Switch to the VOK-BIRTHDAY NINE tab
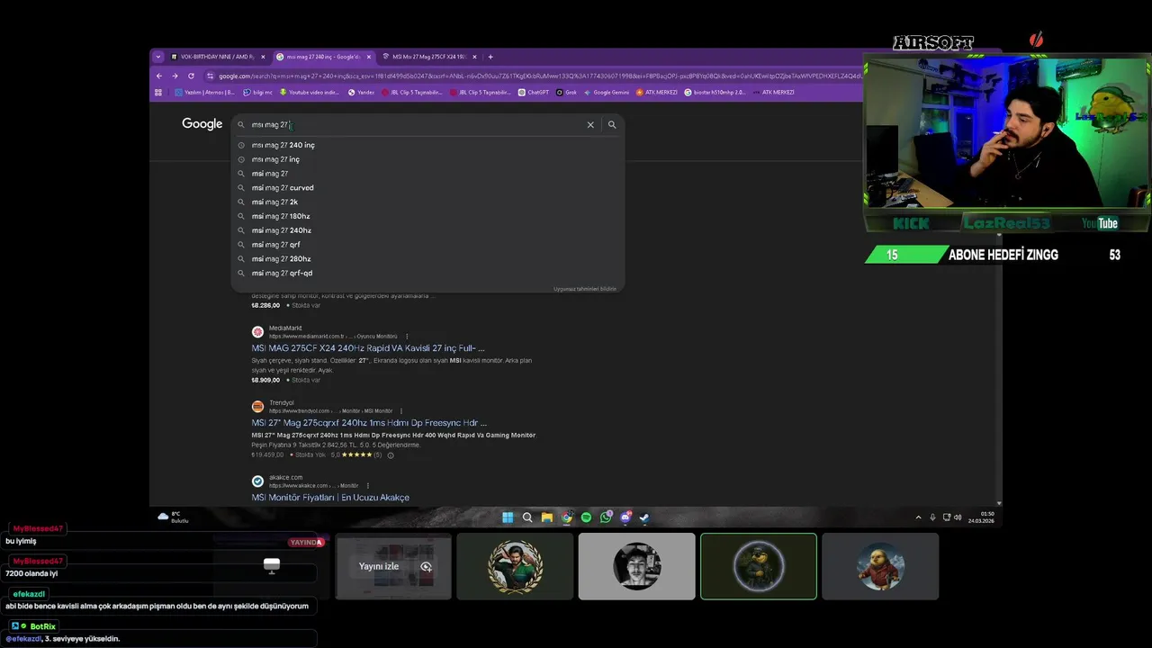The width and height of the screenshot is (1152, 648). point(218,57)
